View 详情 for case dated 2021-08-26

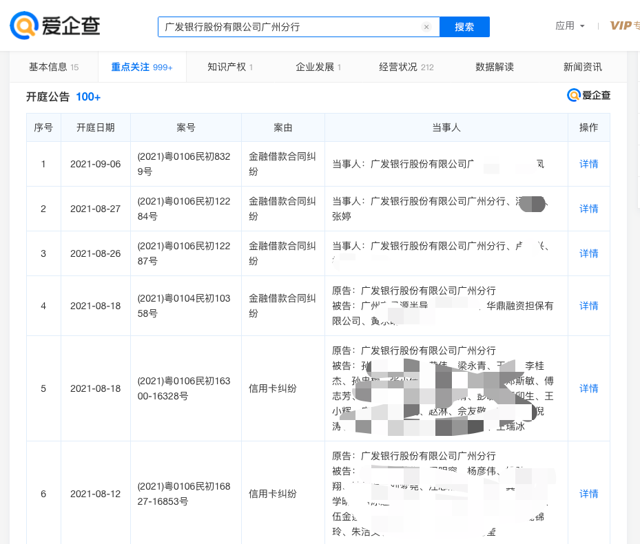point(588,254)
